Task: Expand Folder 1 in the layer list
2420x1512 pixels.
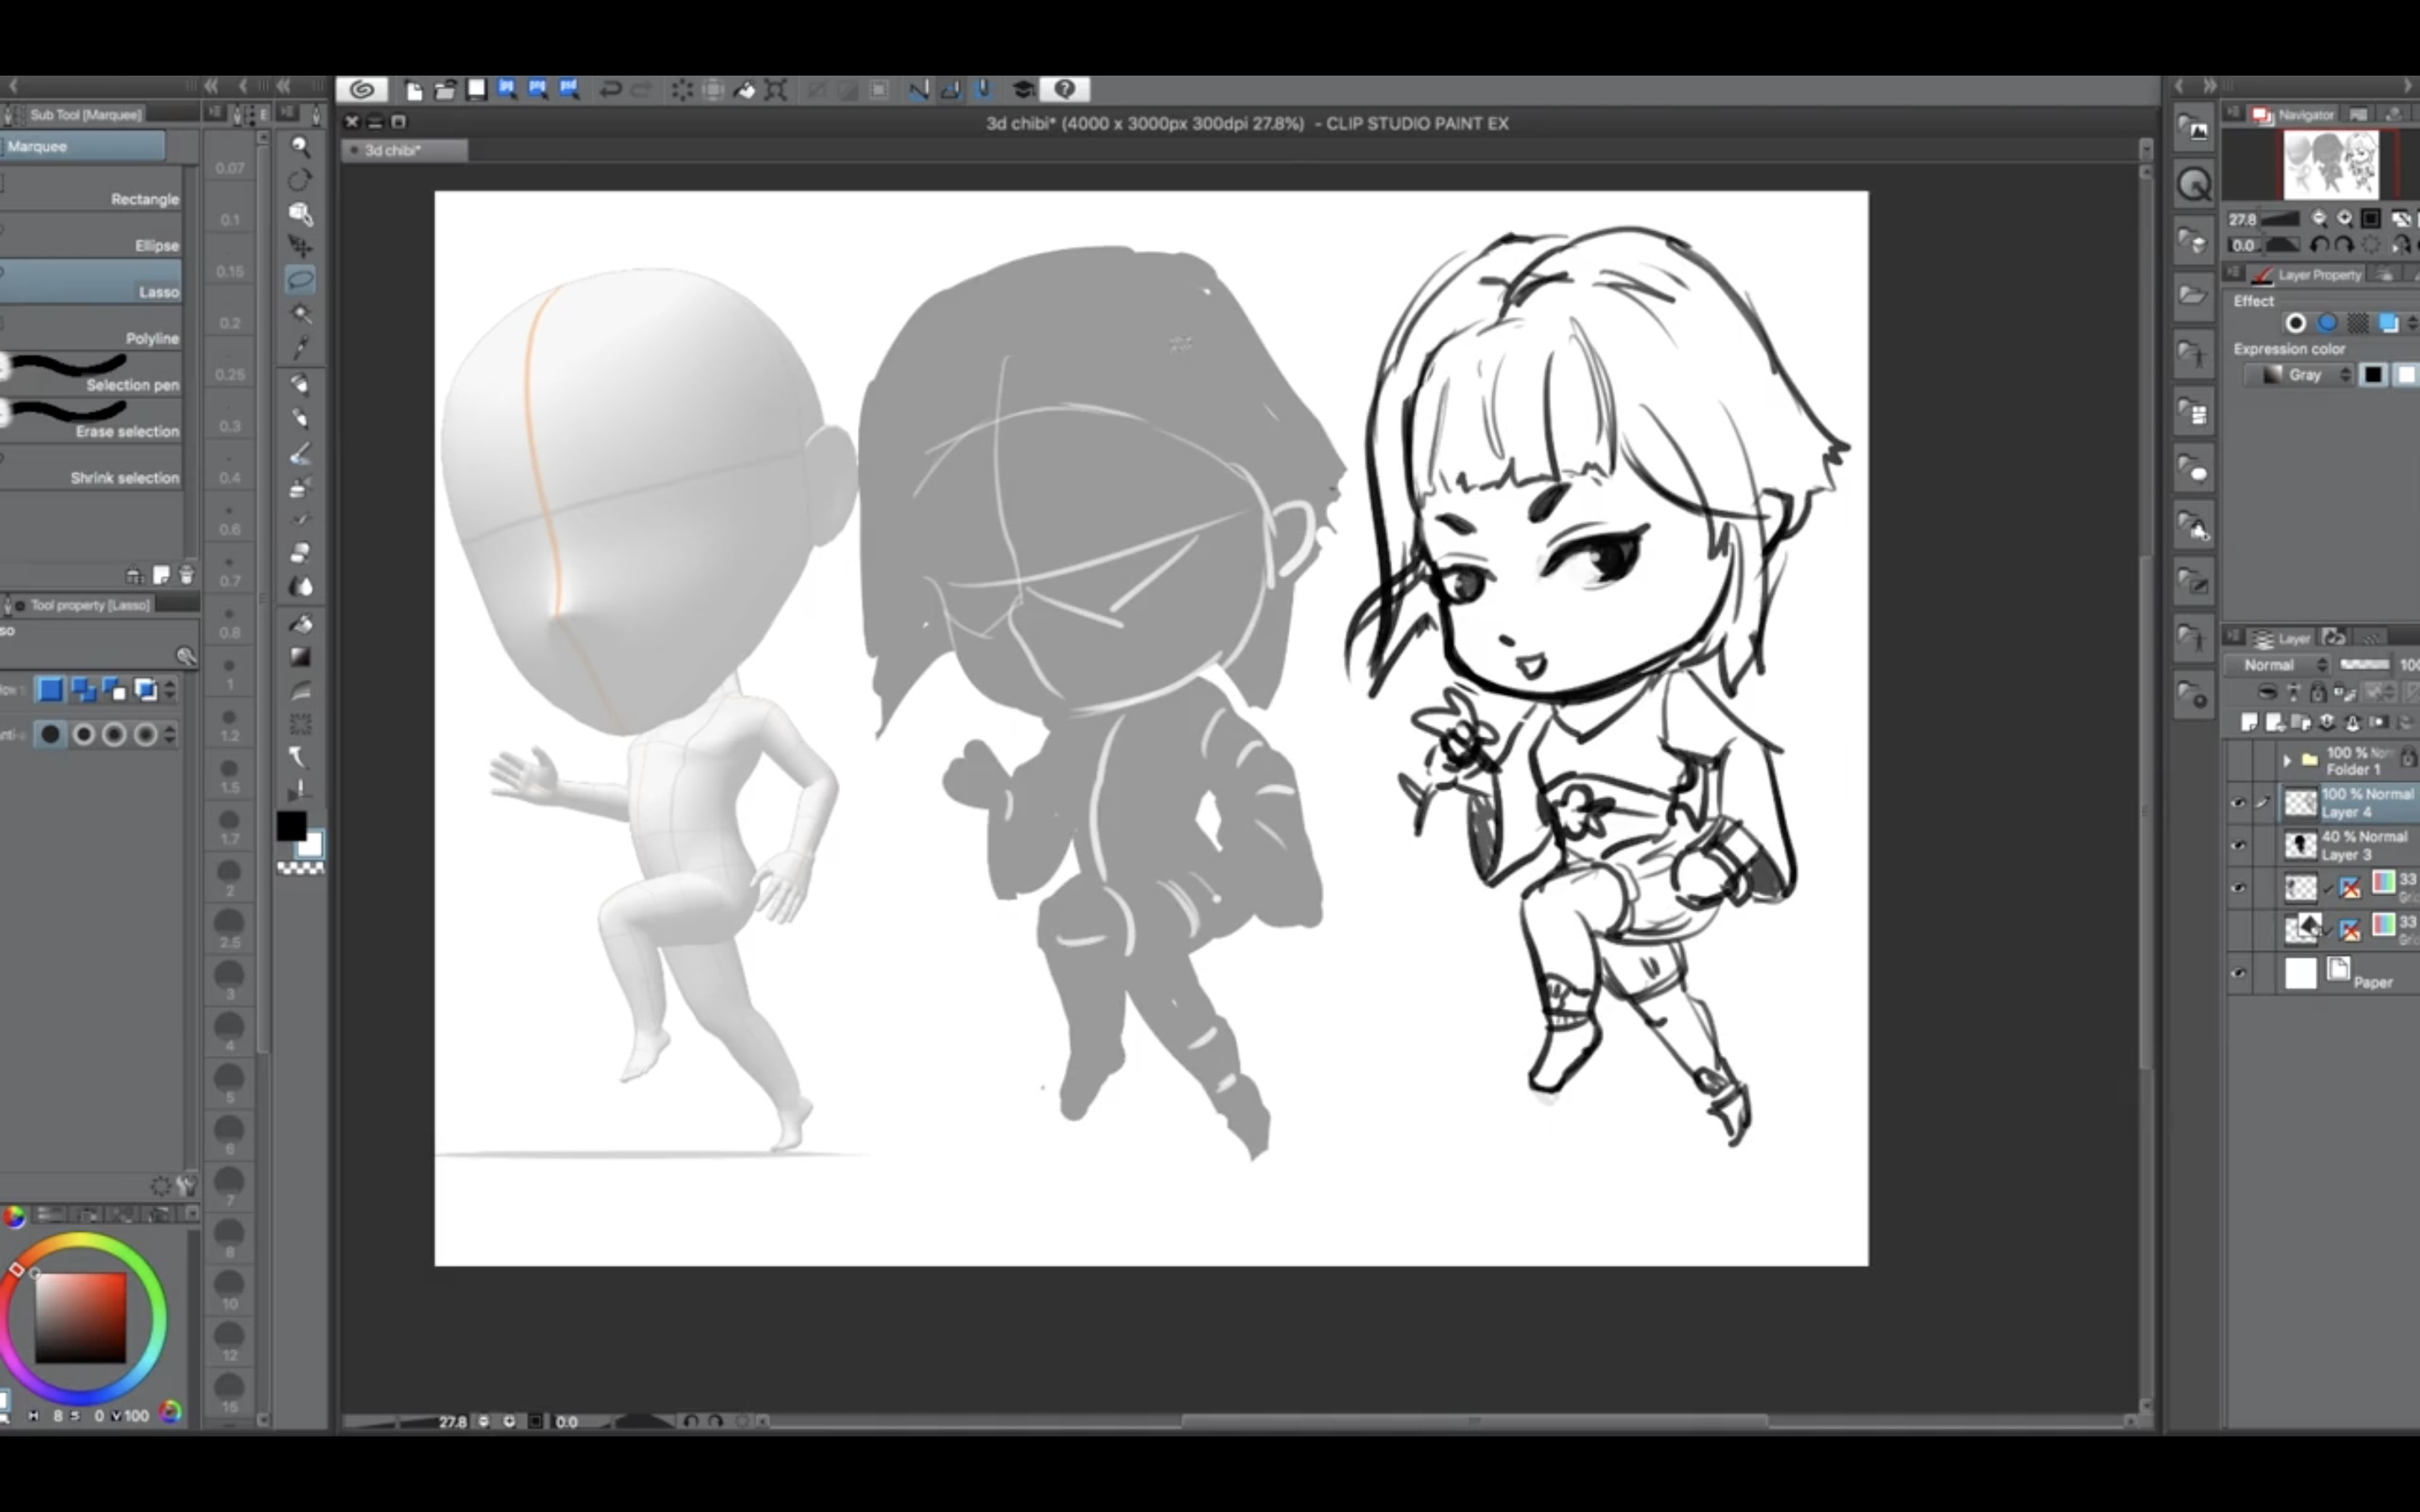Action: 2286,760
